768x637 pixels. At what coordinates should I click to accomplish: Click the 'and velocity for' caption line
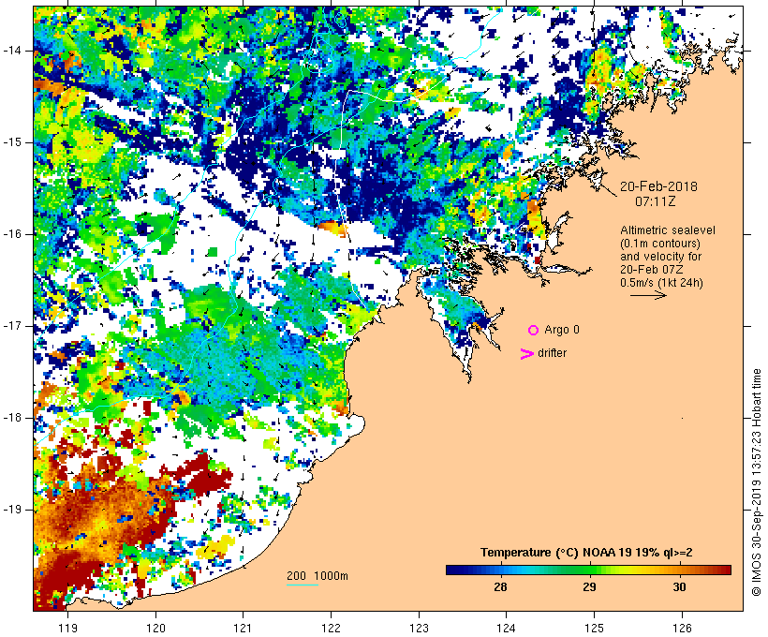pyautogui.click(x=660, y=257)
